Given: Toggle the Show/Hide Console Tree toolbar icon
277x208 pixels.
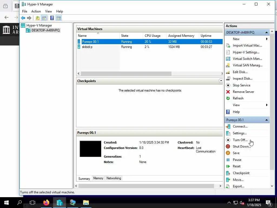Looking at the screenshot, I should pyautogui.click(x=44, y=18).
